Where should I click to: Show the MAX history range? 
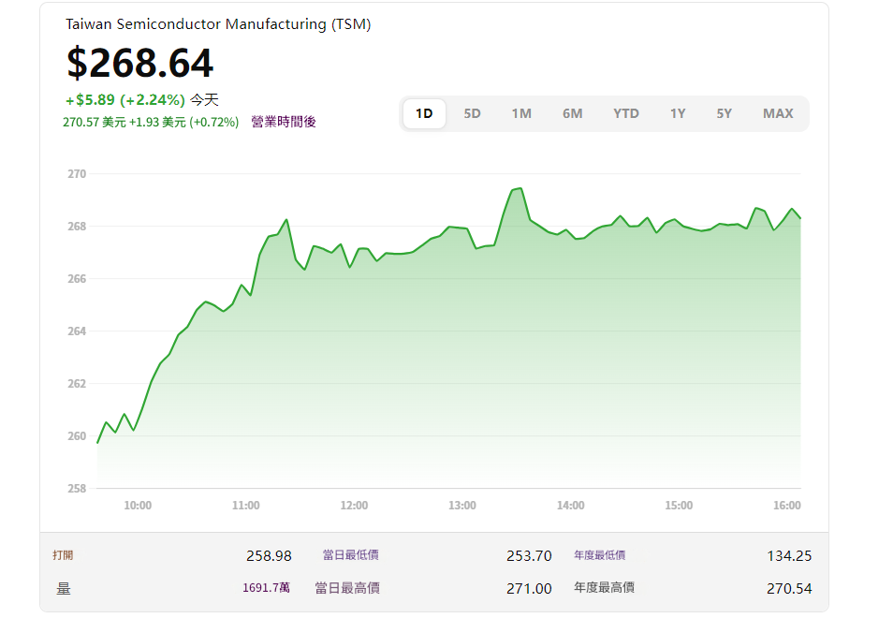tap(778, 113)
